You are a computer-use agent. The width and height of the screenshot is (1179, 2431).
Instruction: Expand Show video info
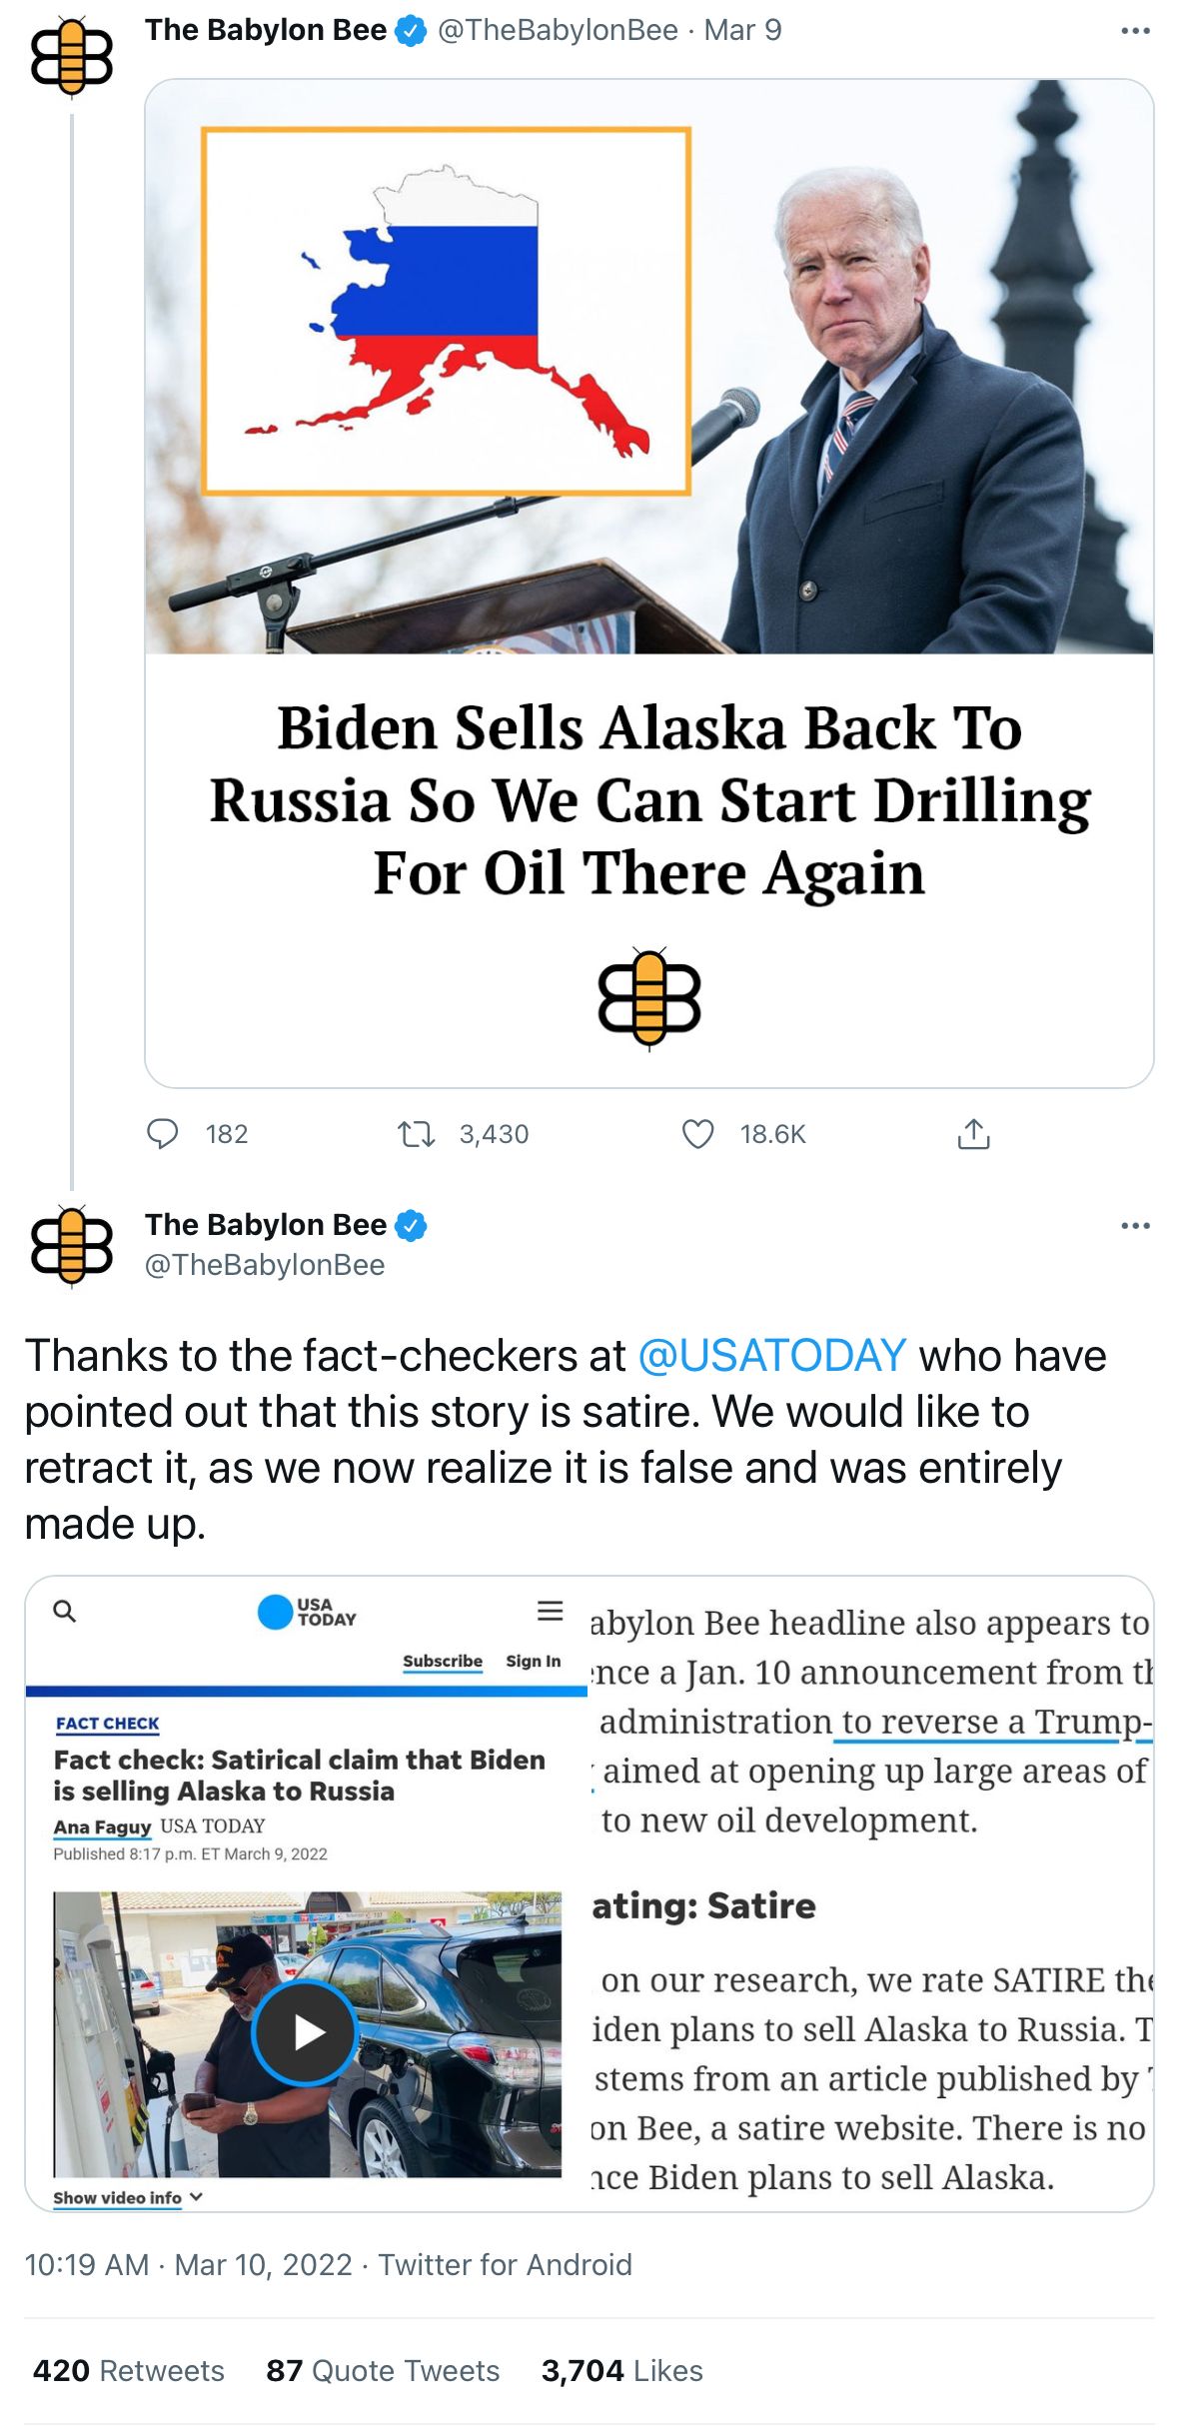pos(128,2198)
